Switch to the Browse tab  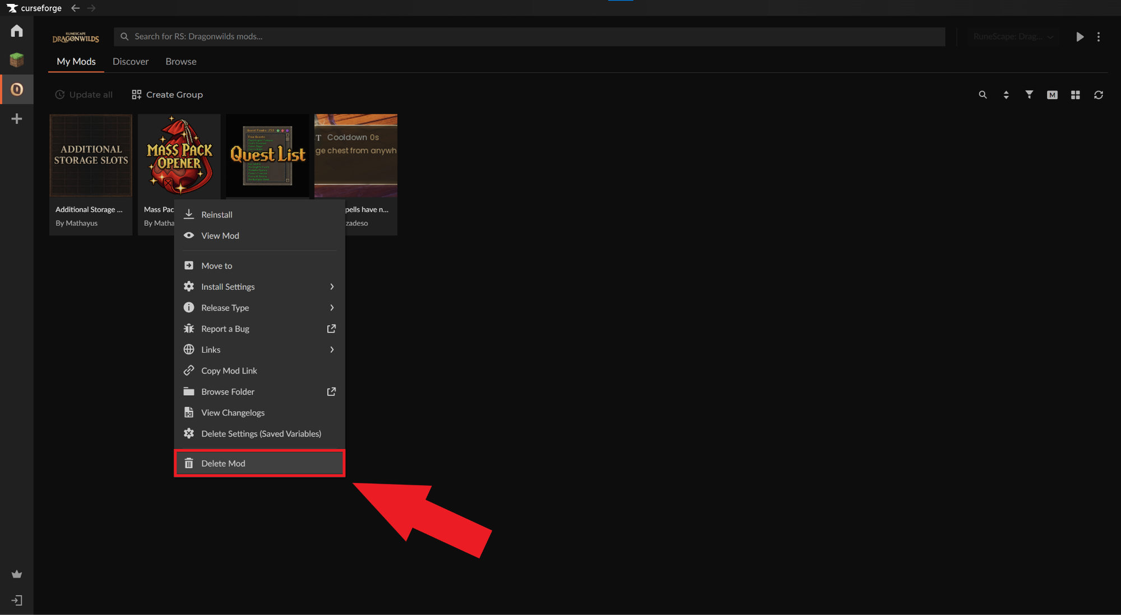pyautogui.click(x=181, y=62)
